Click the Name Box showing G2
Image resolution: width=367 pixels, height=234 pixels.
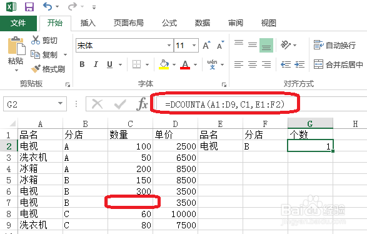(31, 104)
